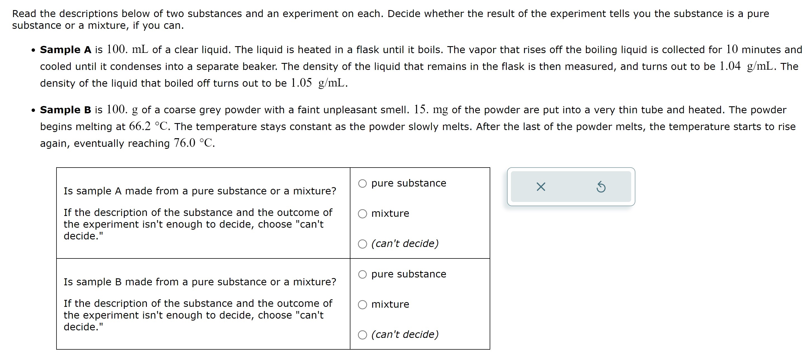This screenshot has width=811, height=360.
Task: Click the counterclockwise arrow icon
Action: click(601, 188)
